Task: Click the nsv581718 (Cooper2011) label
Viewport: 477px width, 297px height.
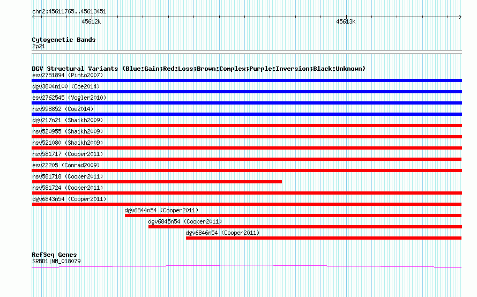Action: point(68,176)
